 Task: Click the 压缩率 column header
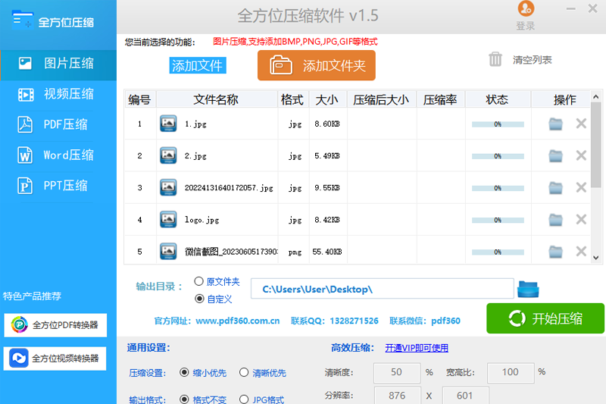click(440, 100)
